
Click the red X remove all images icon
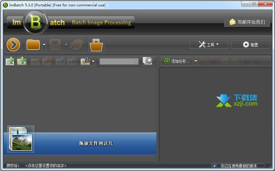(x=47, y=61)
